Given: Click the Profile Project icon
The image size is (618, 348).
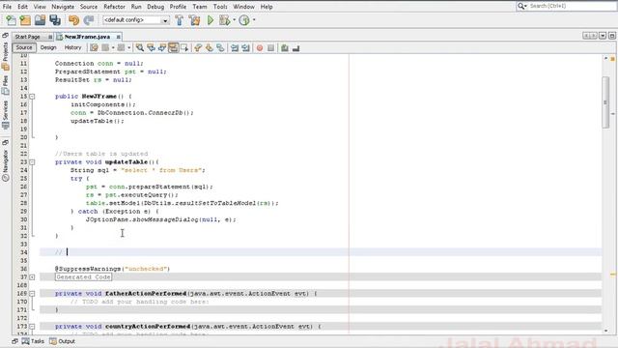Looking at the screenshot, I should click(244, 20).
